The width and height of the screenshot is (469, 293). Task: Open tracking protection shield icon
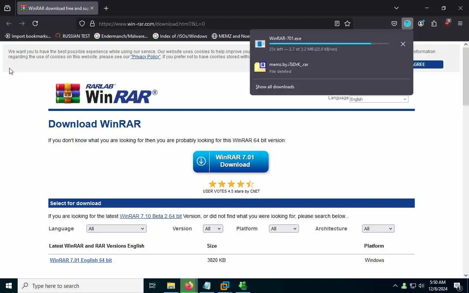pyautogui.click(x=82, y=23)
